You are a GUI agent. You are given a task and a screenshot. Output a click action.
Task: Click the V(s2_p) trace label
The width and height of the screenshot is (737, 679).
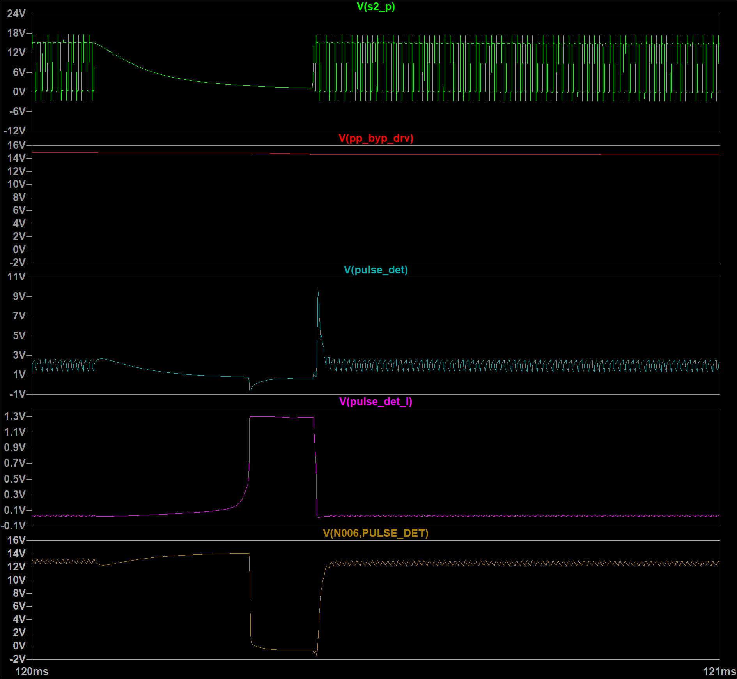(x=376, y=7)
